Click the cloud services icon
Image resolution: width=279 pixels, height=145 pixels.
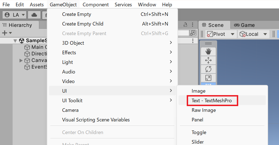tap(34, 15)
